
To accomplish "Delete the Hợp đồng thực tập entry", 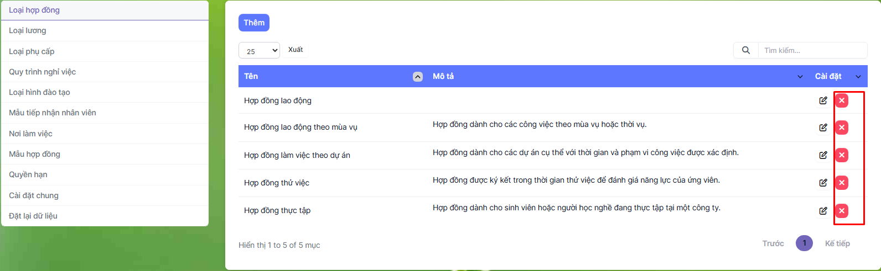I will pos(842,211).
